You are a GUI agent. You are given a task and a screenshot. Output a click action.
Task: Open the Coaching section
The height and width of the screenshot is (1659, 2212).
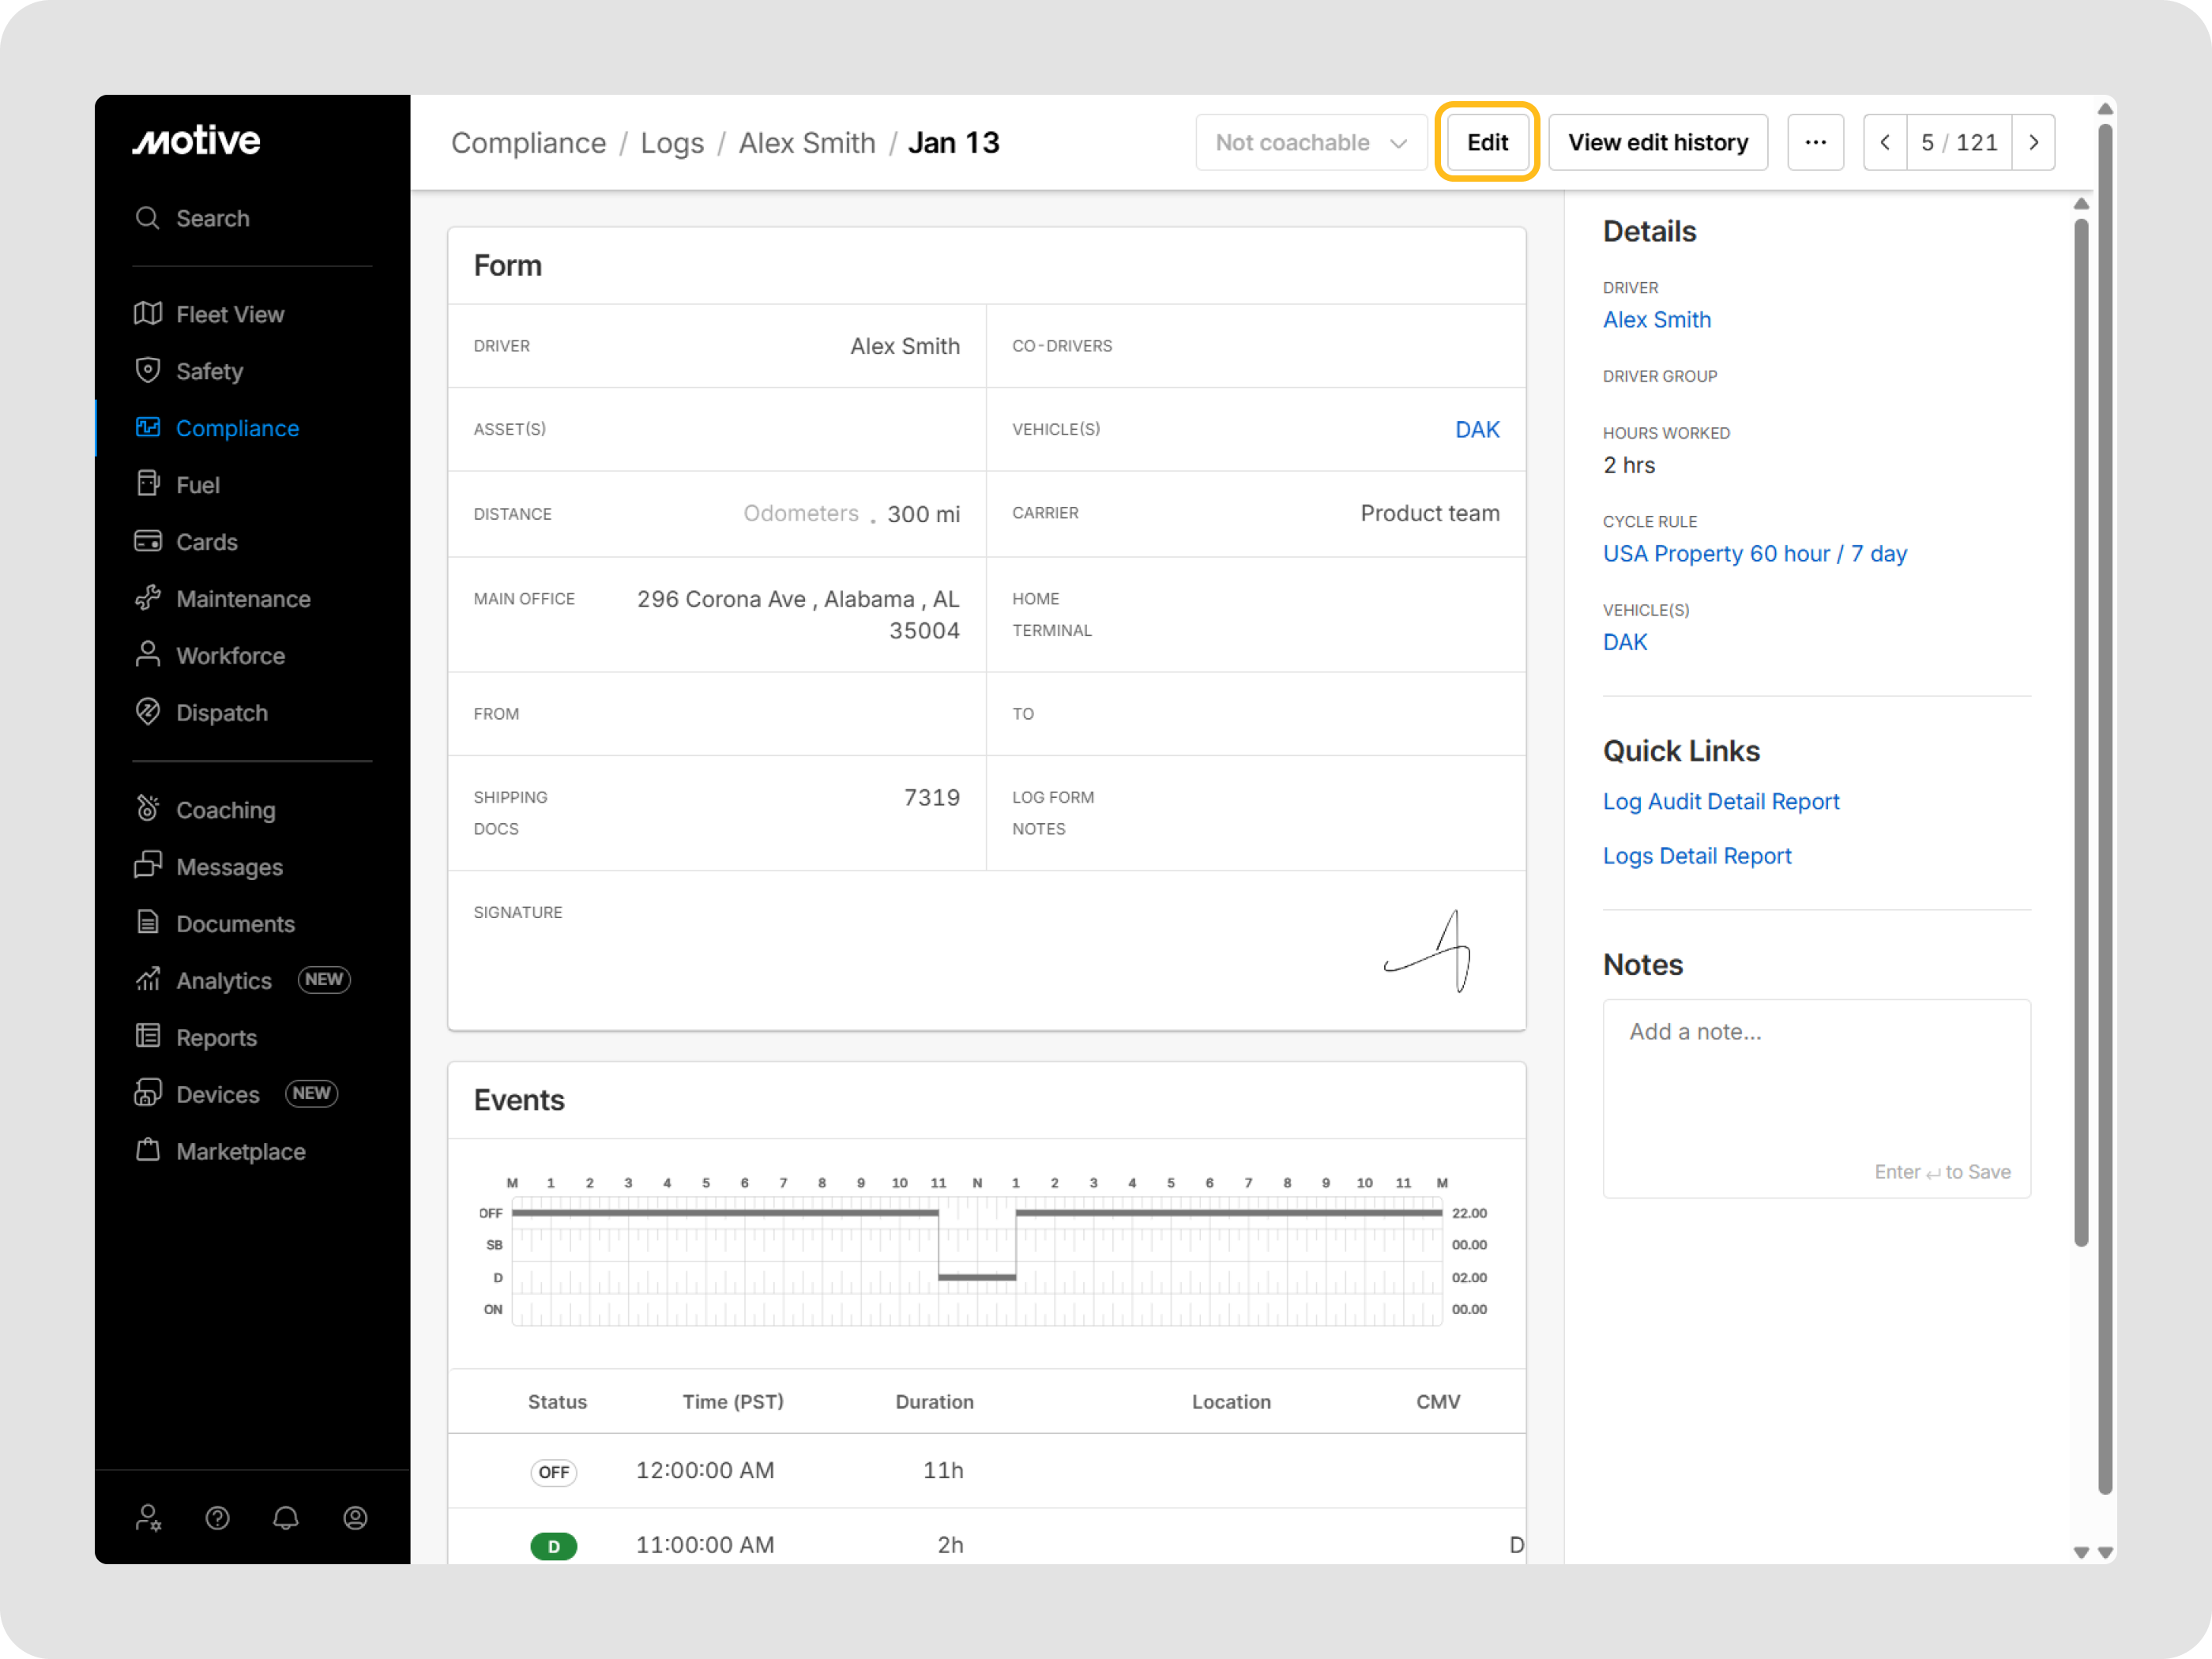click(226, 809)
